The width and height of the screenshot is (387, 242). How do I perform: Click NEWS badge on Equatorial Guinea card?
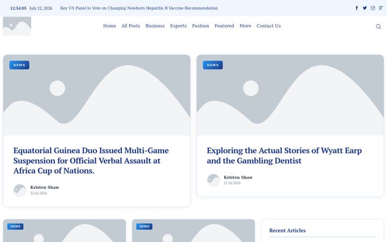click(19, 65)
